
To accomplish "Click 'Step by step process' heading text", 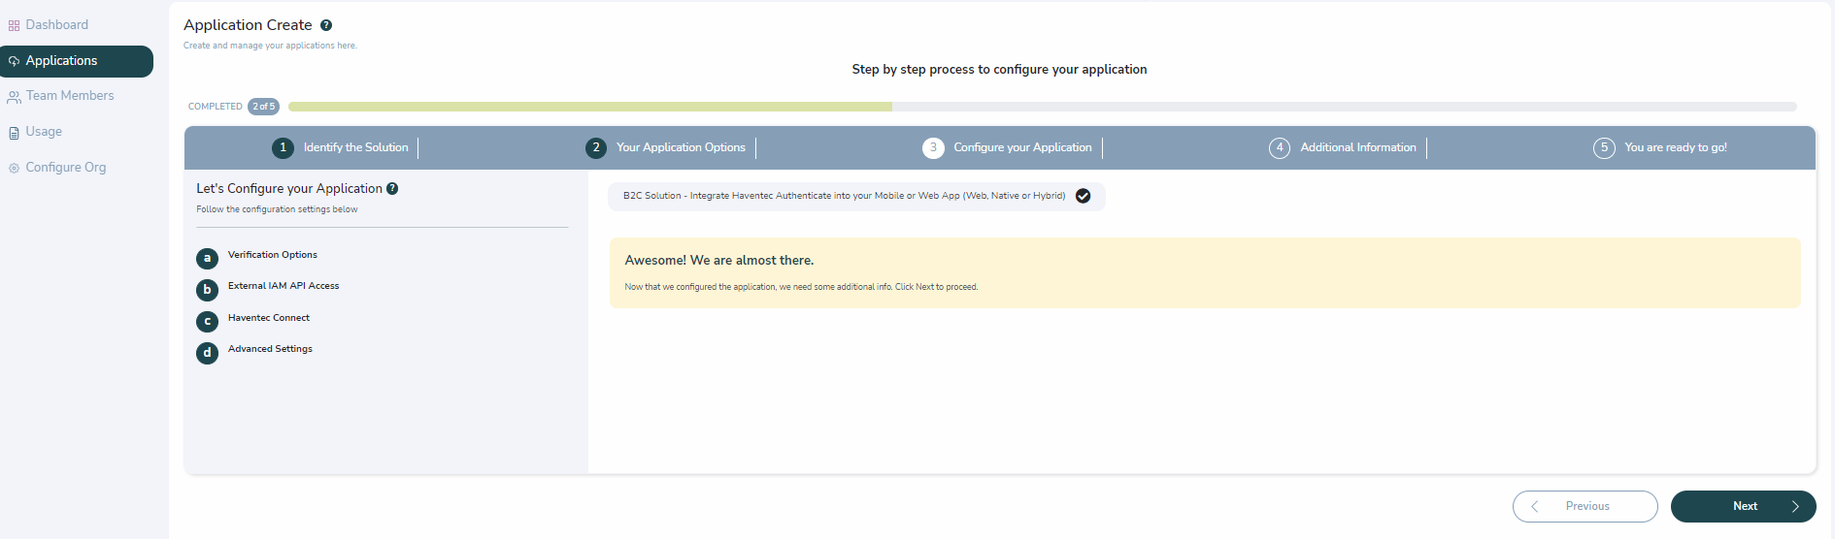I will point(999,70).
